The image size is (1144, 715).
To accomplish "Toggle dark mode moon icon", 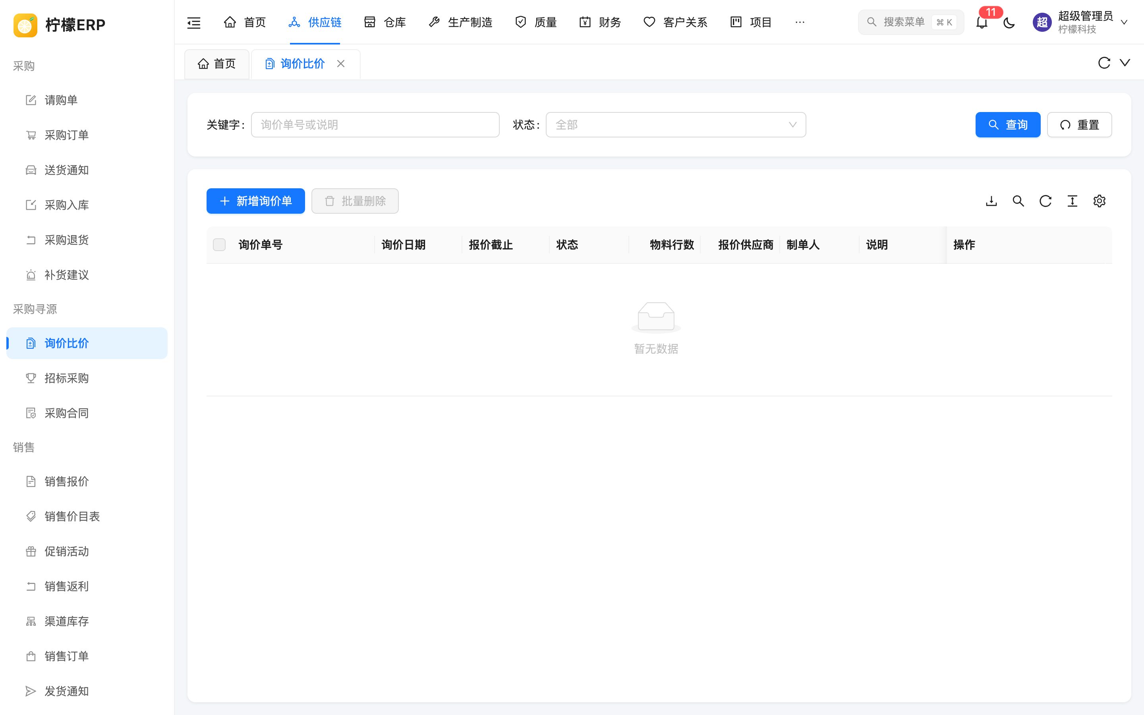I will (x=1009, y=22).
